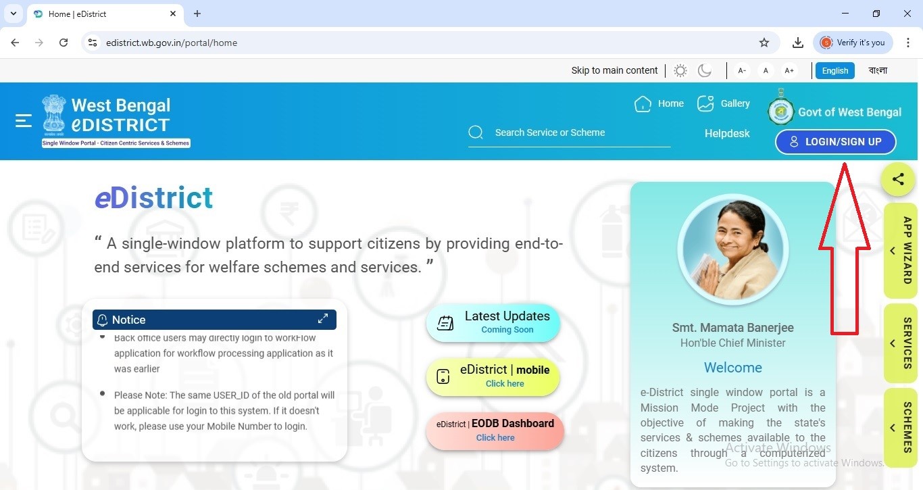
Task: Click Hon'ble Chief Minister caption
Action: coord(732,343)
